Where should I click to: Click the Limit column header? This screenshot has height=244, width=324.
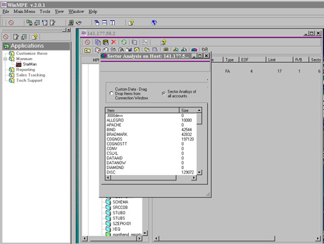pos(279,59)
